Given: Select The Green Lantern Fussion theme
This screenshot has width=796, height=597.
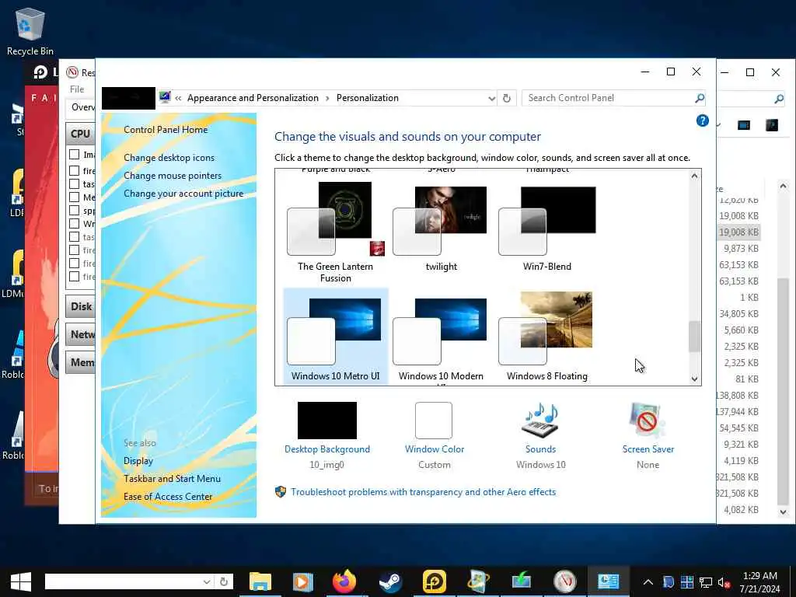Looking at the screenshot, I should 336,233.
